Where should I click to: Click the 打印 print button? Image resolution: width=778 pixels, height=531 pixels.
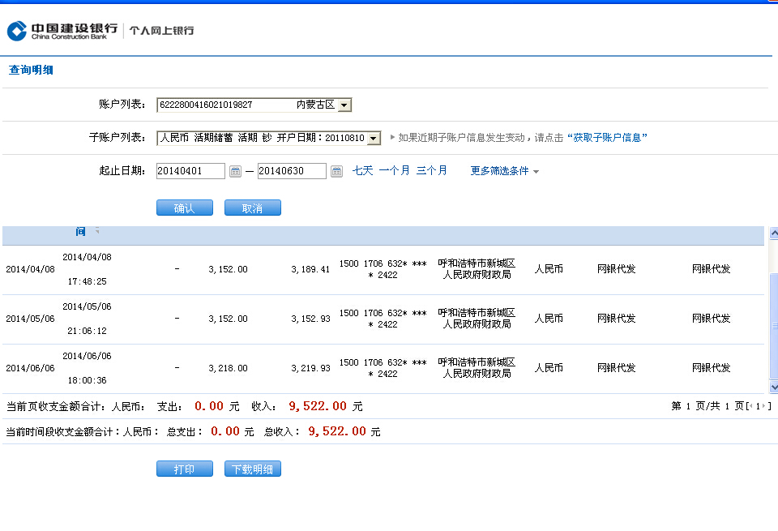[x=184, y=469]
